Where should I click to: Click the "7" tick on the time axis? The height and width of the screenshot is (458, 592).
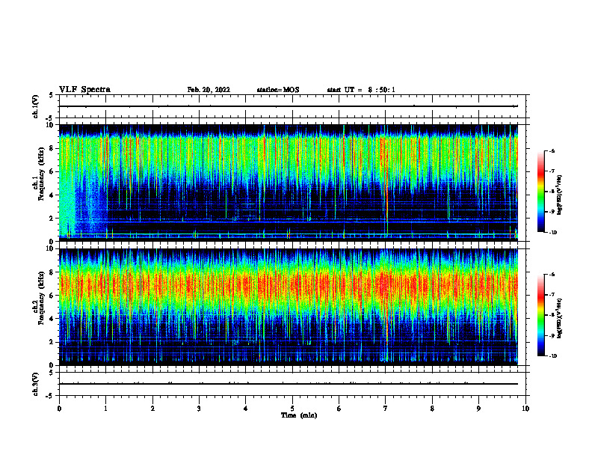[x=386, y=409]
